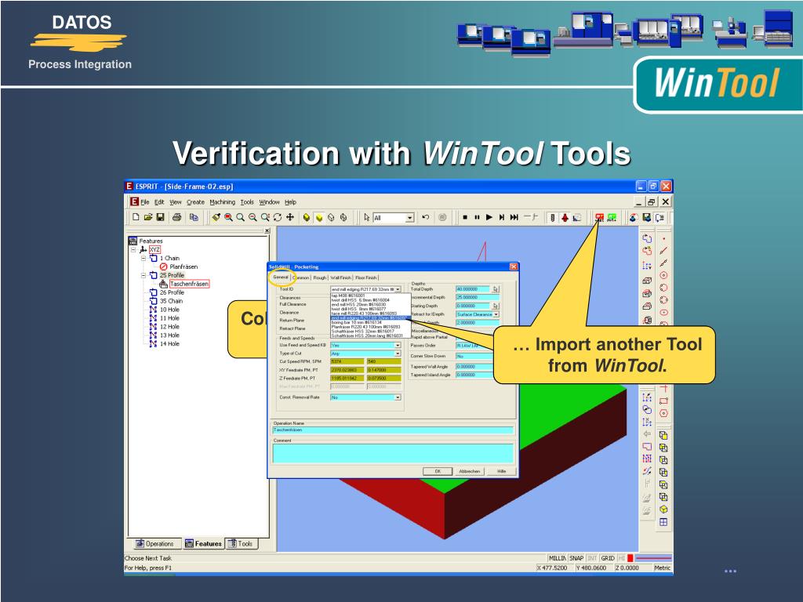This screenshot has height=602, width=803.
Task: Click the green WinTool toolbar icon
Action: click(x=612, y=218)
